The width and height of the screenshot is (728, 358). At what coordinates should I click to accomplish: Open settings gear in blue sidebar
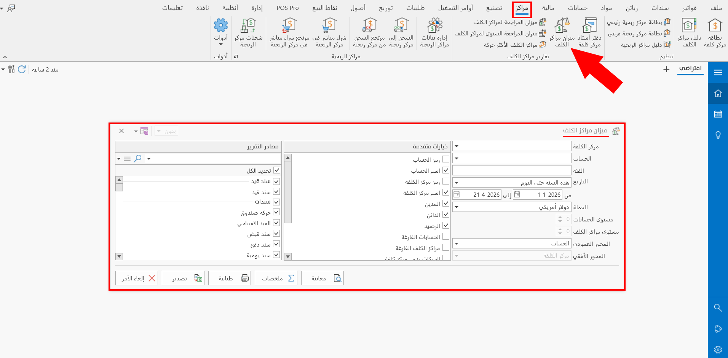[718, 349]
